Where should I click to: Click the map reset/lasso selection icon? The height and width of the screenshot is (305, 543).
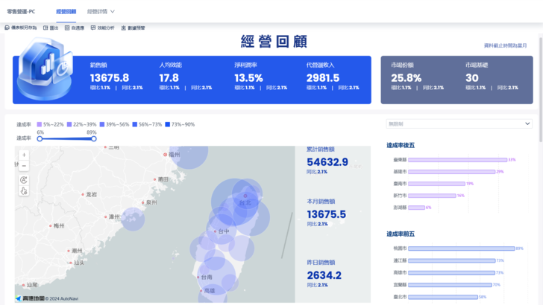[24, 179]
